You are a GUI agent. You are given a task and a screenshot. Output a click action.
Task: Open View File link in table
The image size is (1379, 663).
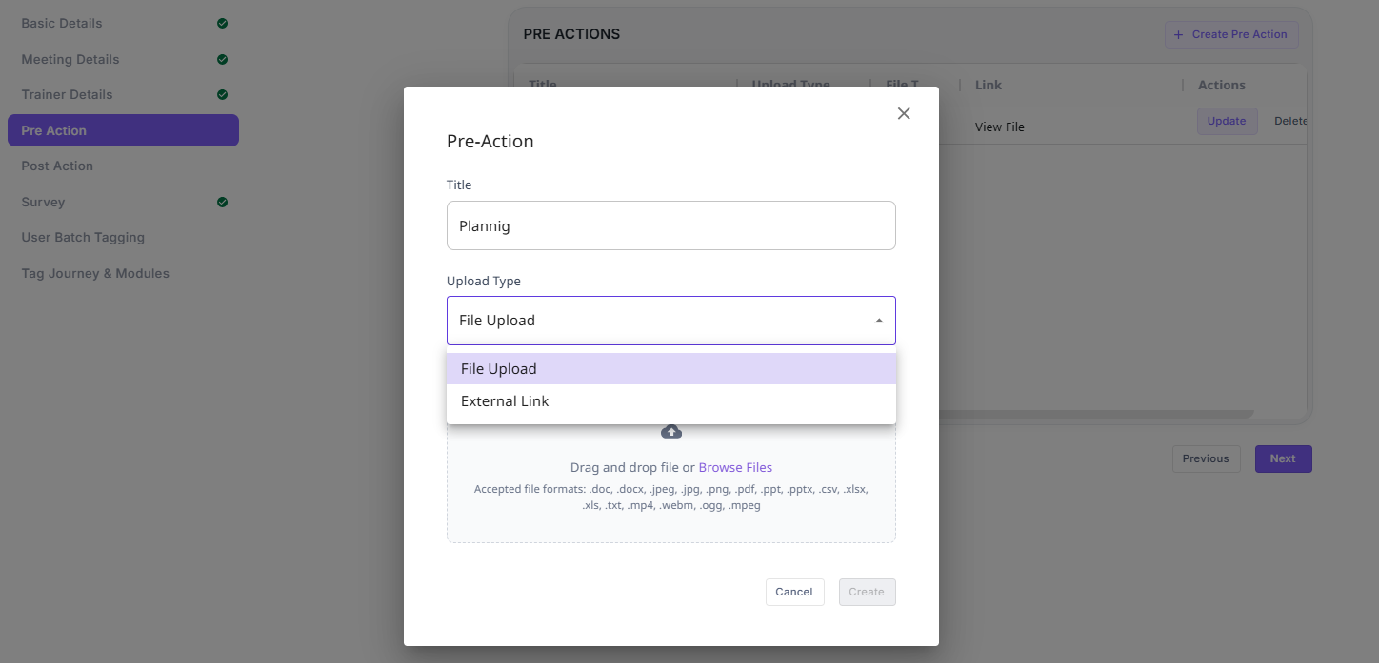[x=999, y=127]
